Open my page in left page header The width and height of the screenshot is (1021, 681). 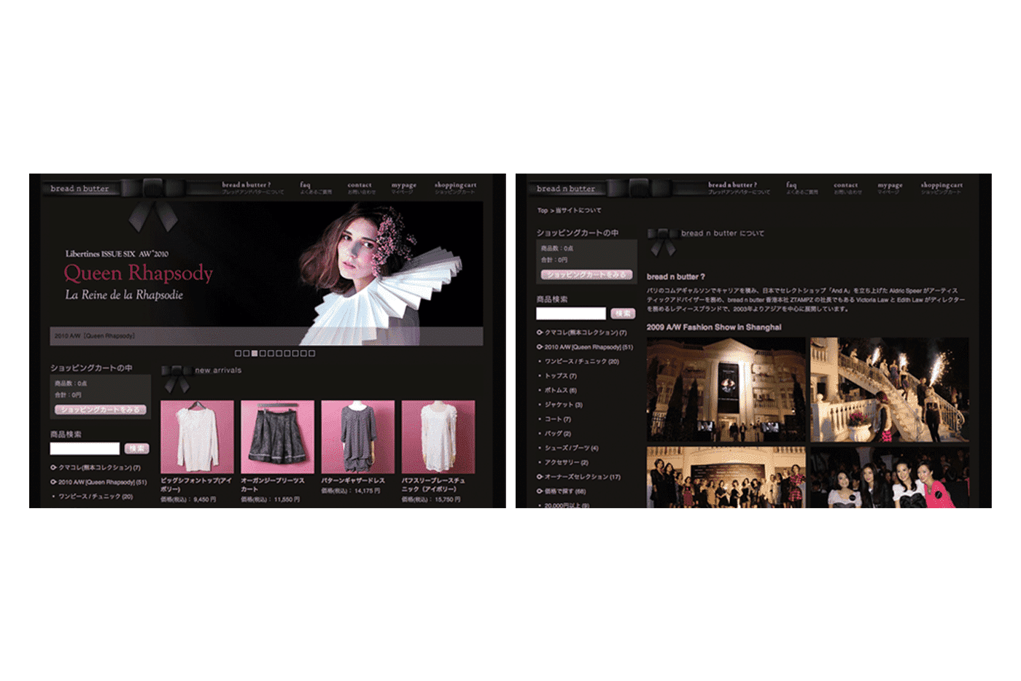(x=403, y=186)
